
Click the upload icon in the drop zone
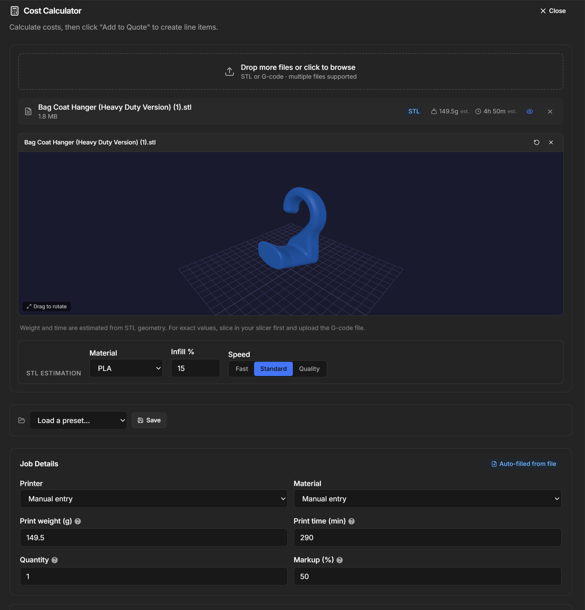(230, 71)
